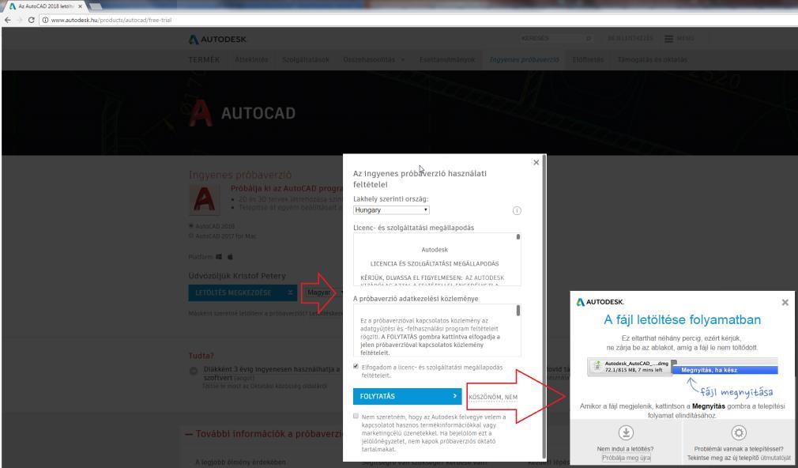Click the Autodesk logo in the download popup
The width and height of the screenshot is (798, 468).
click(x=600, y=302)
